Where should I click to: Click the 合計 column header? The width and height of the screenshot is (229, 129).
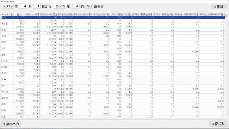coord(19,14)
